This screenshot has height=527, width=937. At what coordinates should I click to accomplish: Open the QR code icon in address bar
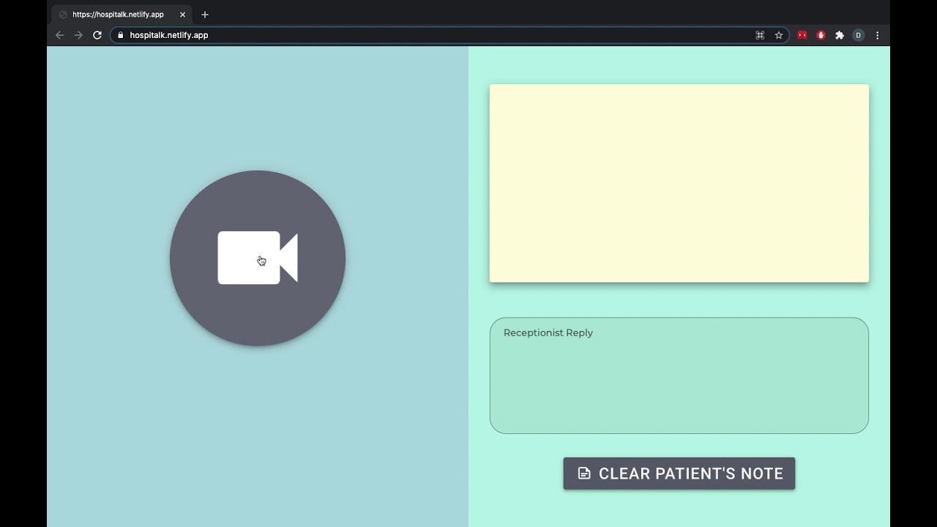click(x=760, y=35)
